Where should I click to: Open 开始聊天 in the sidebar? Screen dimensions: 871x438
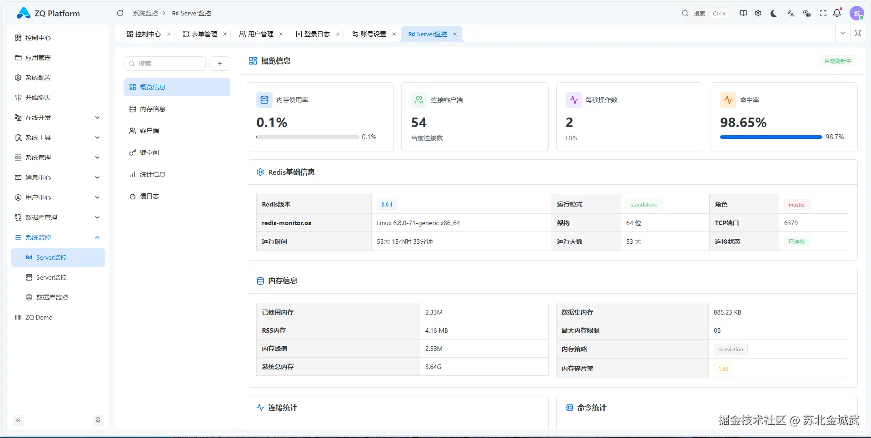(x=58, y=98)
